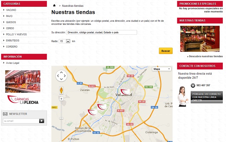The image size is (226, 142).
Task: Click the map pan control arrows
Action: coord(61,76)
